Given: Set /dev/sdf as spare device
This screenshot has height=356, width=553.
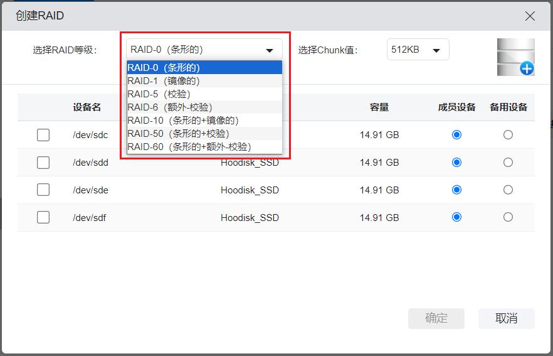Looking at the screenshot, I should point(508,217).
